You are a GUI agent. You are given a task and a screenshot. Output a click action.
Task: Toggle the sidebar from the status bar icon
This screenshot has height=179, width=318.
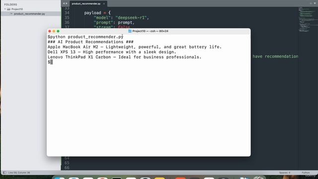[4, 173]
